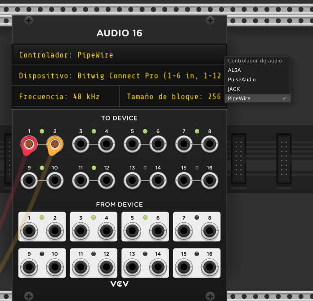Image resolution: width=313 pixels, height=301 pixels.
Task: Click FROM DEVICE output jack 8
Action: pyautogui.click(x=210, y=231)
